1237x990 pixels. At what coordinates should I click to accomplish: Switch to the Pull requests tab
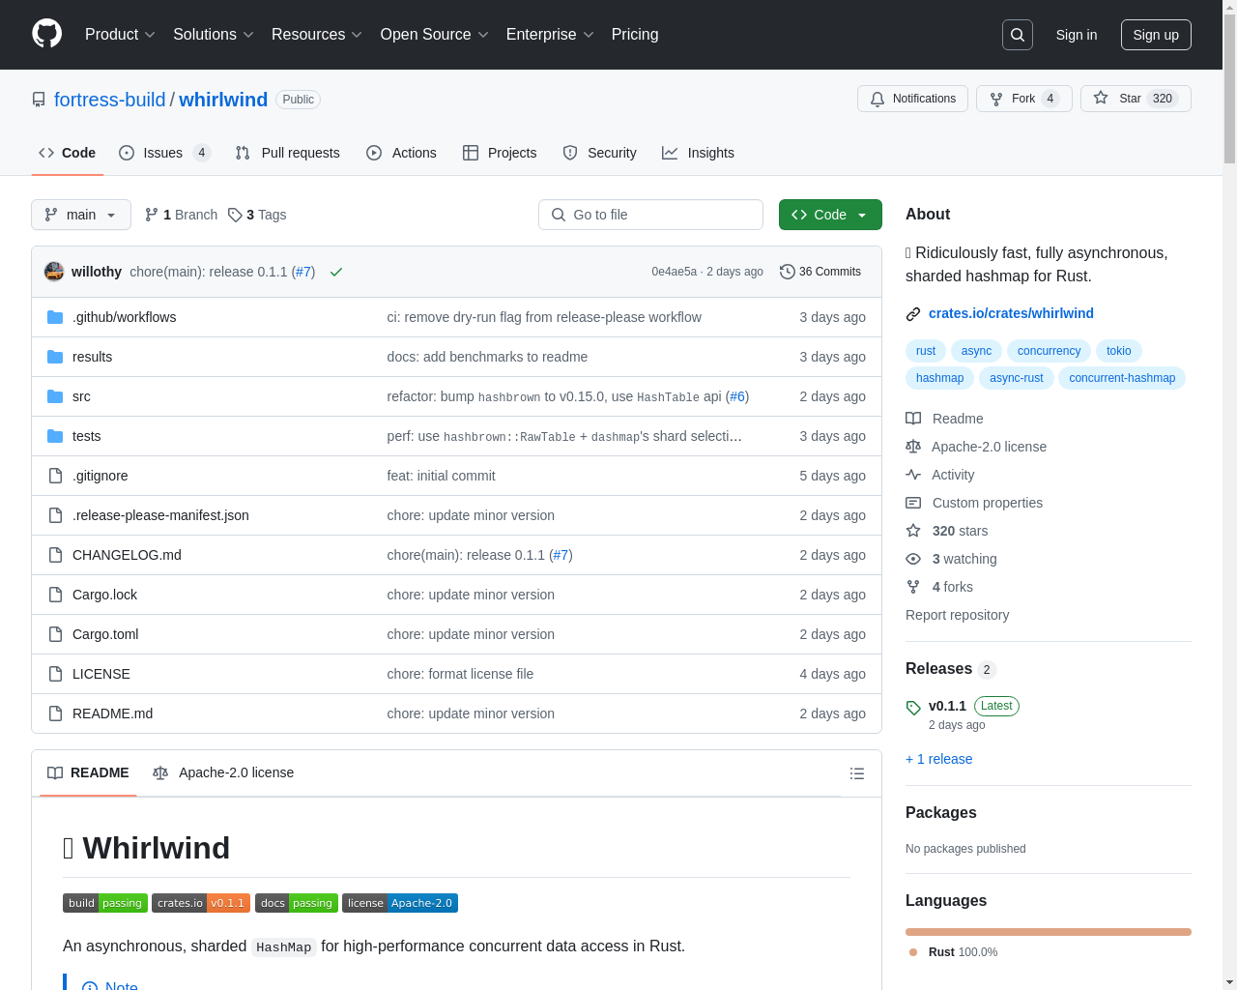coord(287,153)
